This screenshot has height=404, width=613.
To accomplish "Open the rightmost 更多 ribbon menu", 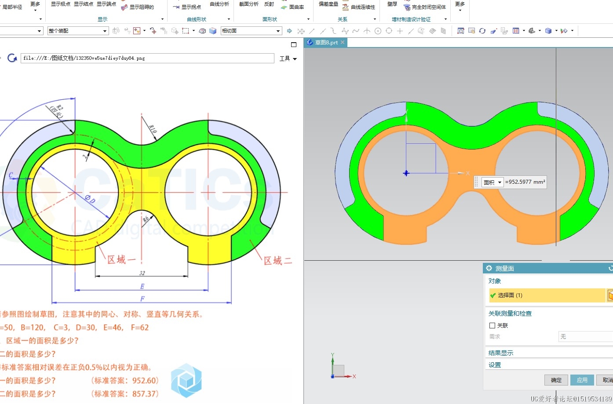I will point(460,6).
